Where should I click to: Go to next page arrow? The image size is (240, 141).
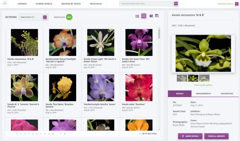pos(61,134)
